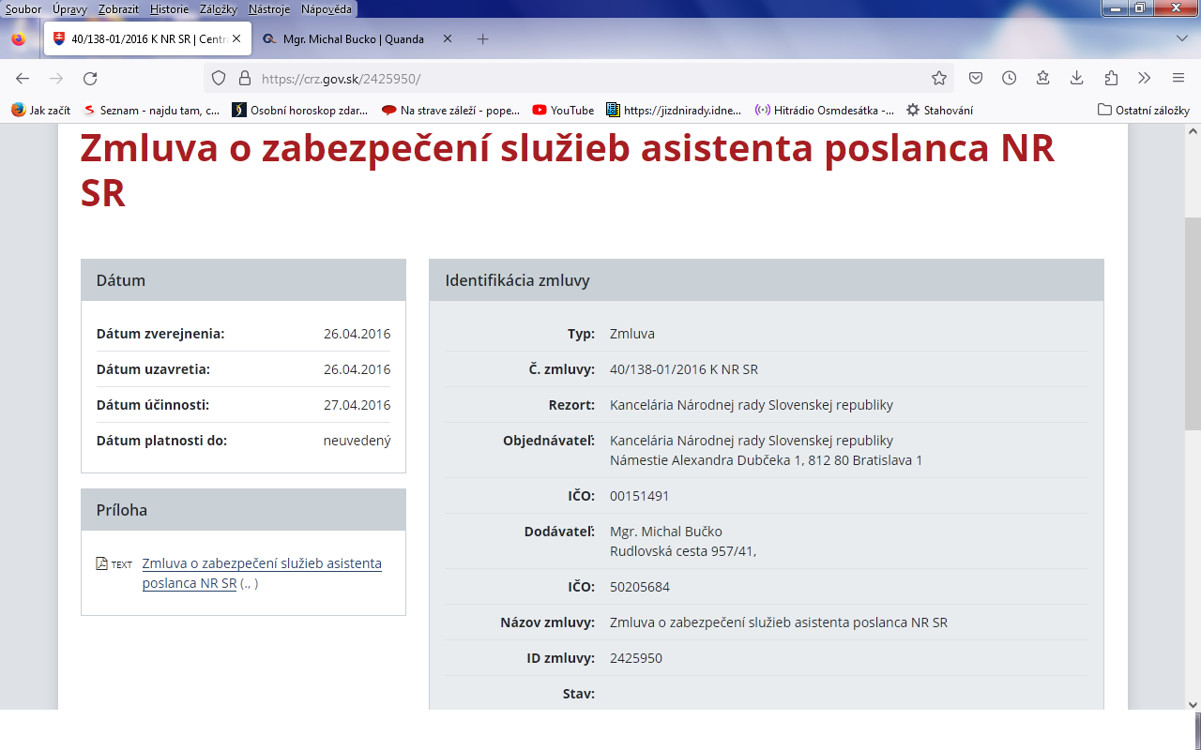Open the list all tabs dropdown
Image resolution: width=1201 pixels, height=750 pixels.
click(1182, 38)
